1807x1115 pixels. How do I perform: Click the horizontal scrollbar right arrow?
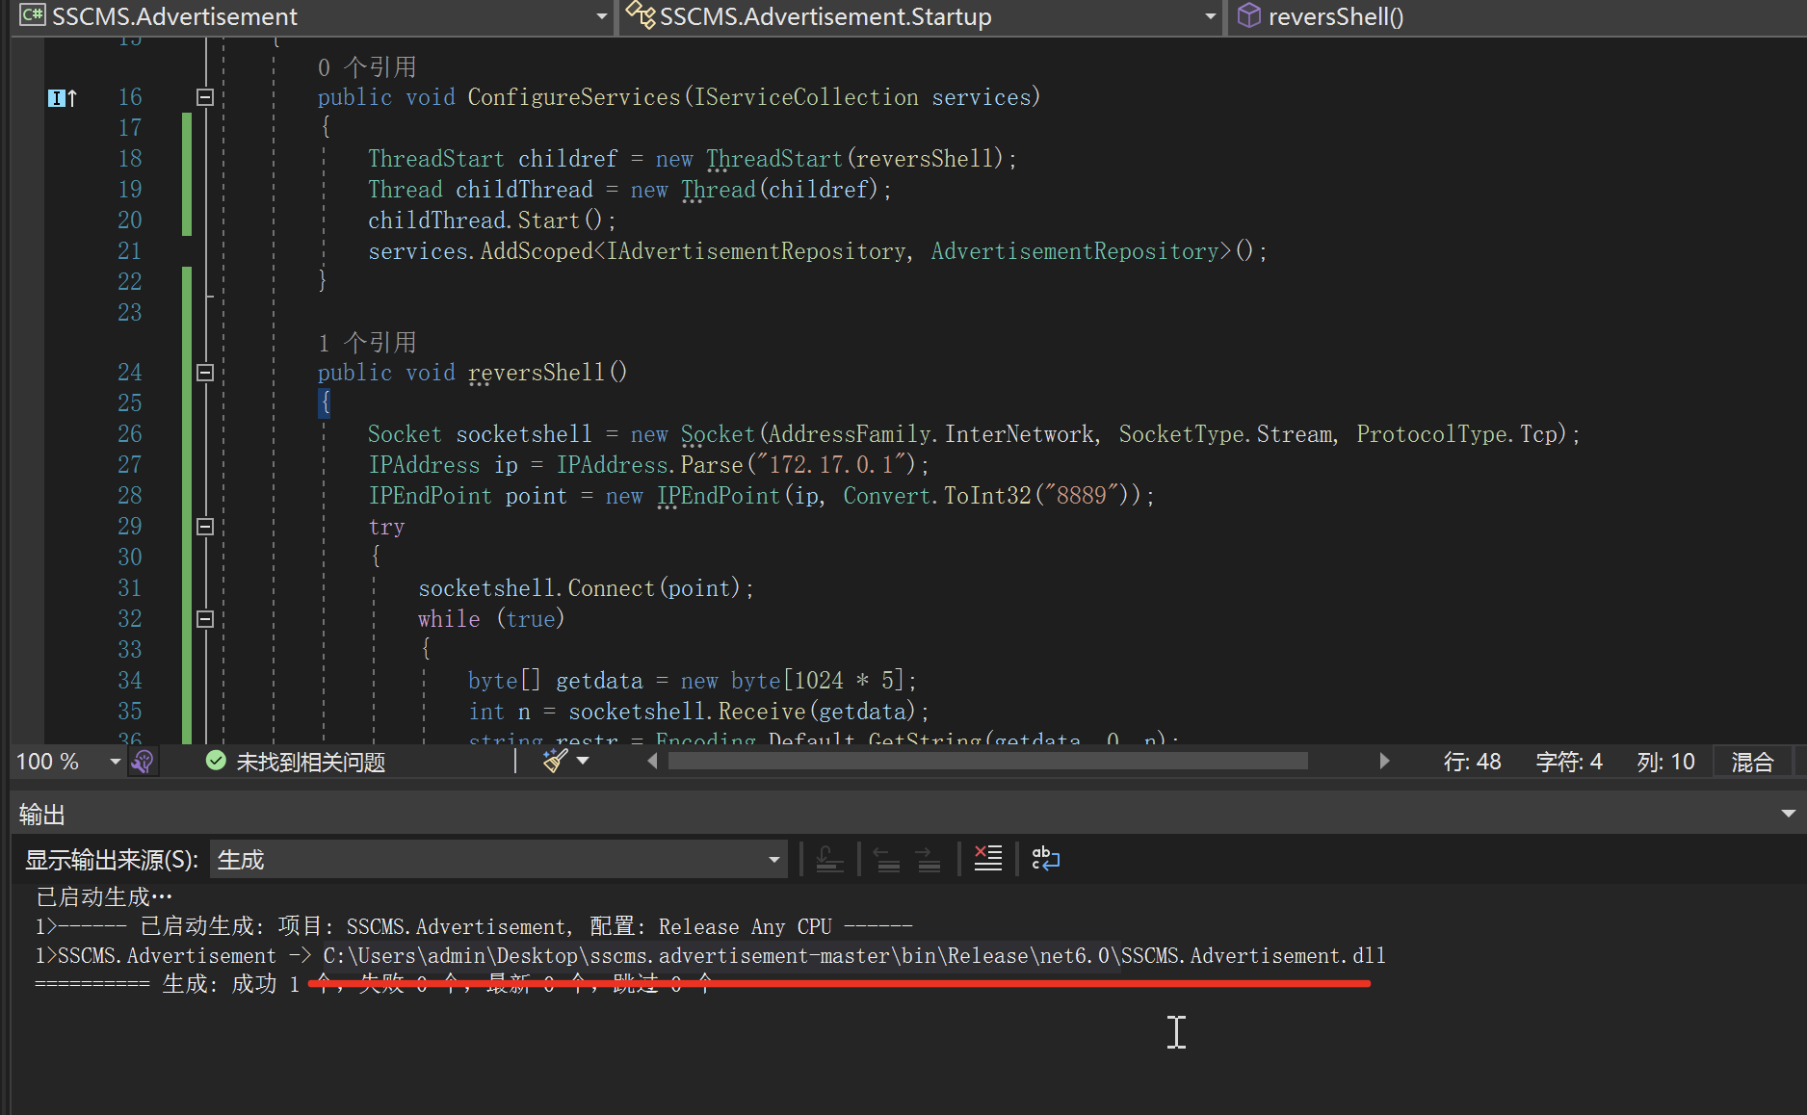1384,762
